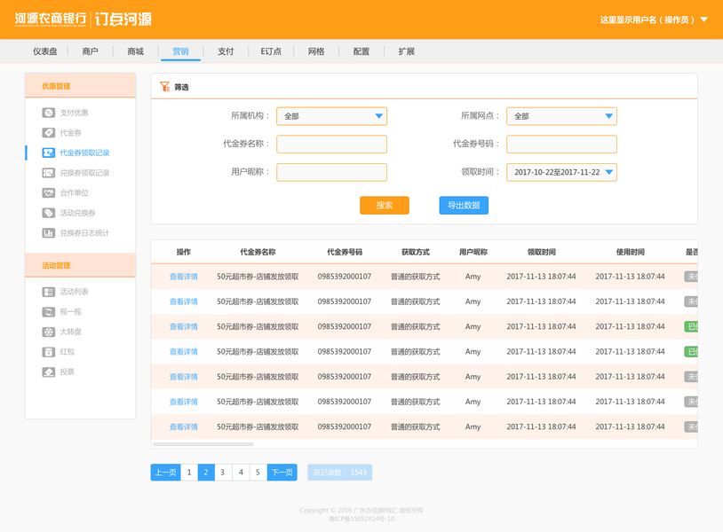Click the blue 导出数据 button
Screen dimensions: 723x532
pyautogui.click(x=464, y=205)
